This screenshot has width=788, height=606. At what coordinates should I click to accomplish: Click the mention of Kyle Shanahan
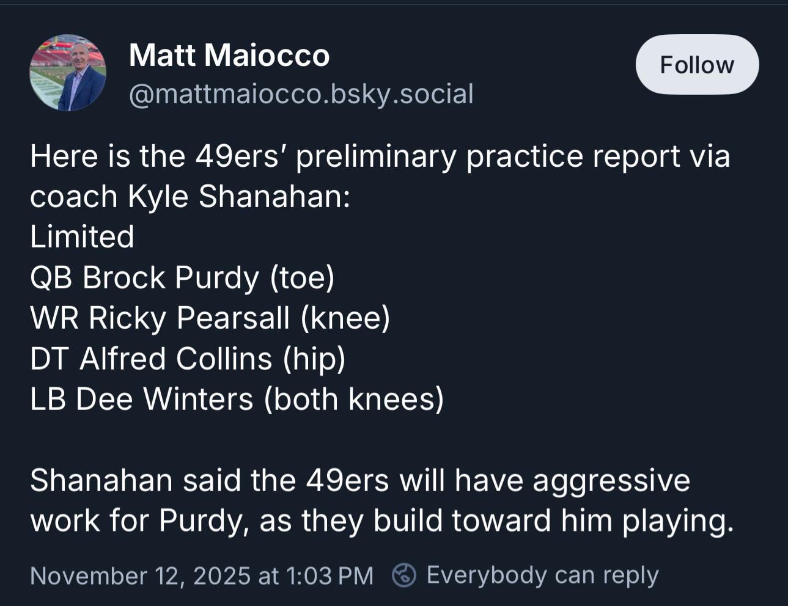(x=234, y=196)
